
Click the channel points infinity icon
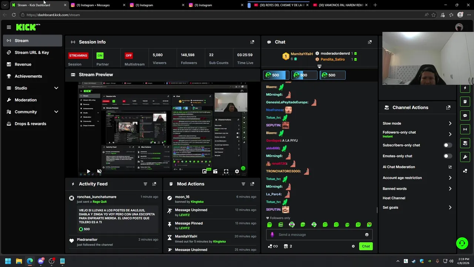[x=273, y=246]
